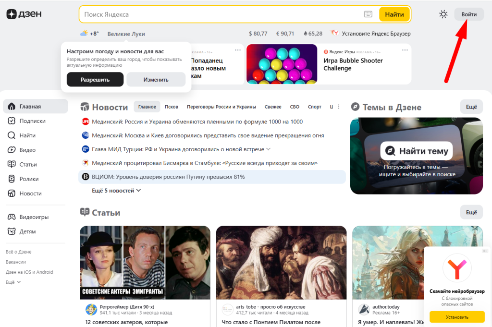This screenshot has height=327, width=492.
Task: Open the Советские актеры эмигранты article image
Action: [145, 262]
